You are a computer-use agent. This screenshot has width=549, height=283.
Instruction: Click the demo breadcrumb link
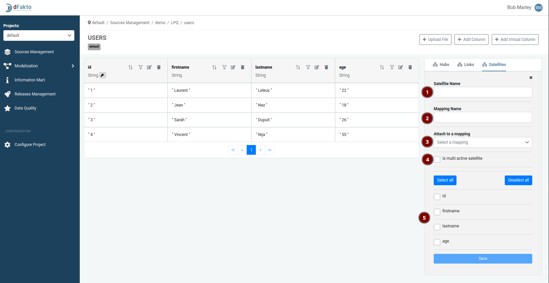[160, 23]
